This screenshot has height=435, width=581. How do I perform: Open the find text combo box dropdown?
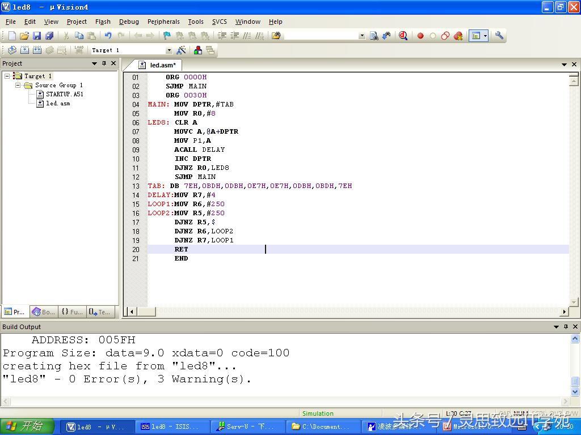click(x=362, y=36)
